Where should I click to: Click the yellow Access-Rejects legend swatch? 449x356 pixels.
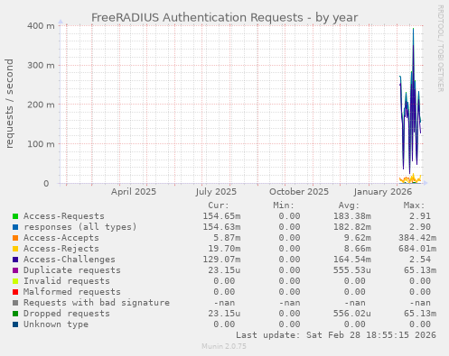click(x=15, y=249)
